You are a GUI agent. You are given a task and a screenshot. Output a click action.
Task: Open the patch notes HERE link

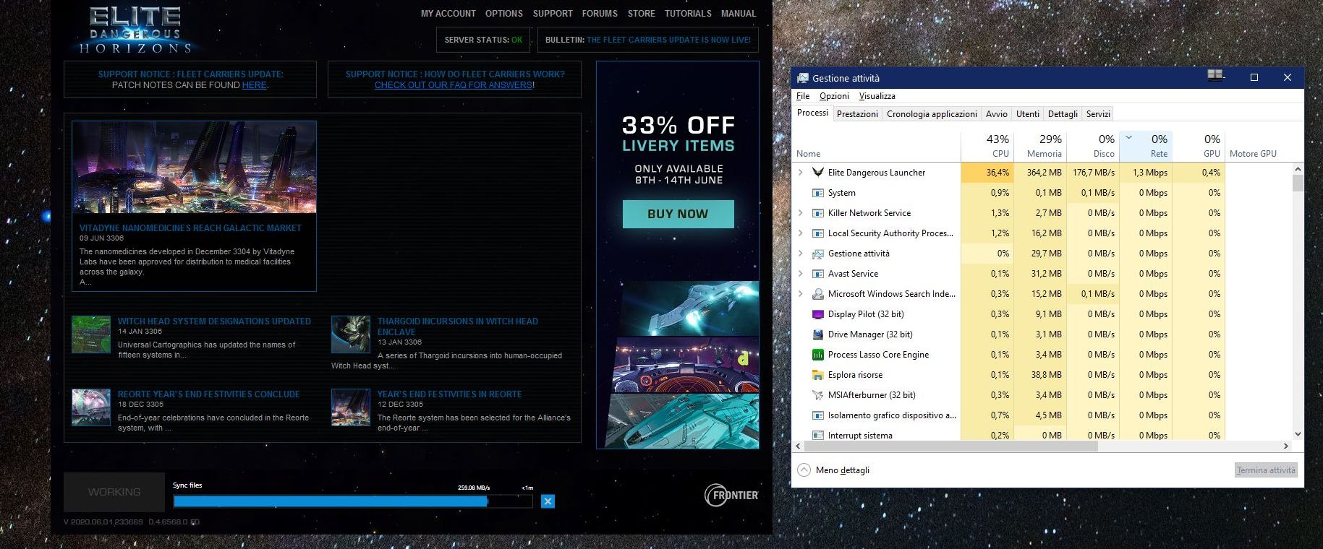tap(254, 85)
